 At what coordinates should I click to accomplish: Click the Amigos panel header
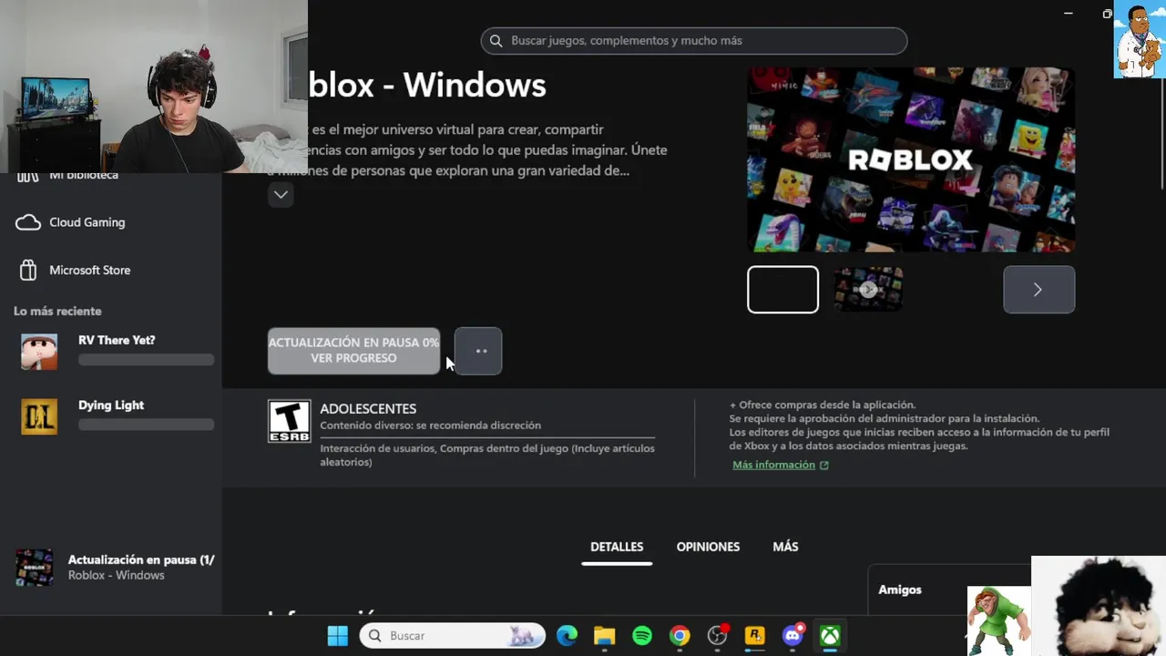tap(900, 589)
